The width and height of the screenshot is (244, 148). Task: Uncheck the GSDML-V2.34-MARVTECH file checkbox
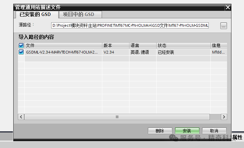point(21,52)
